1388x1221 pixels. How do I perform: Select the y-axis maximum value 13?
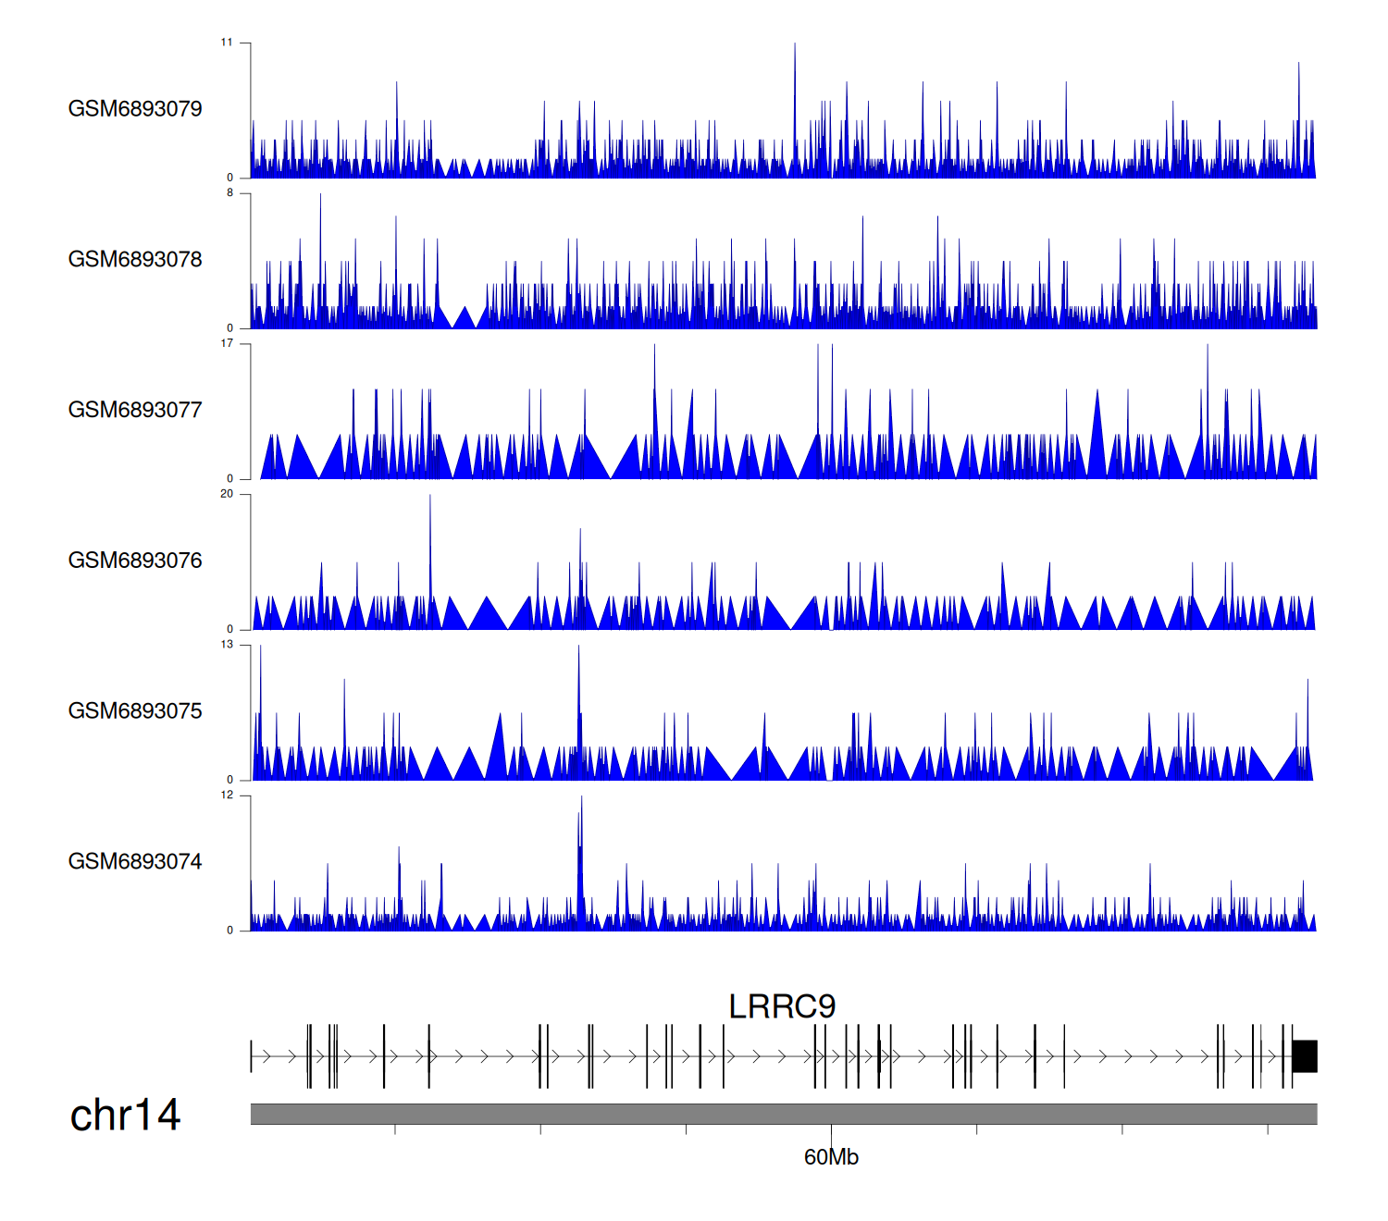click(227, 645)
